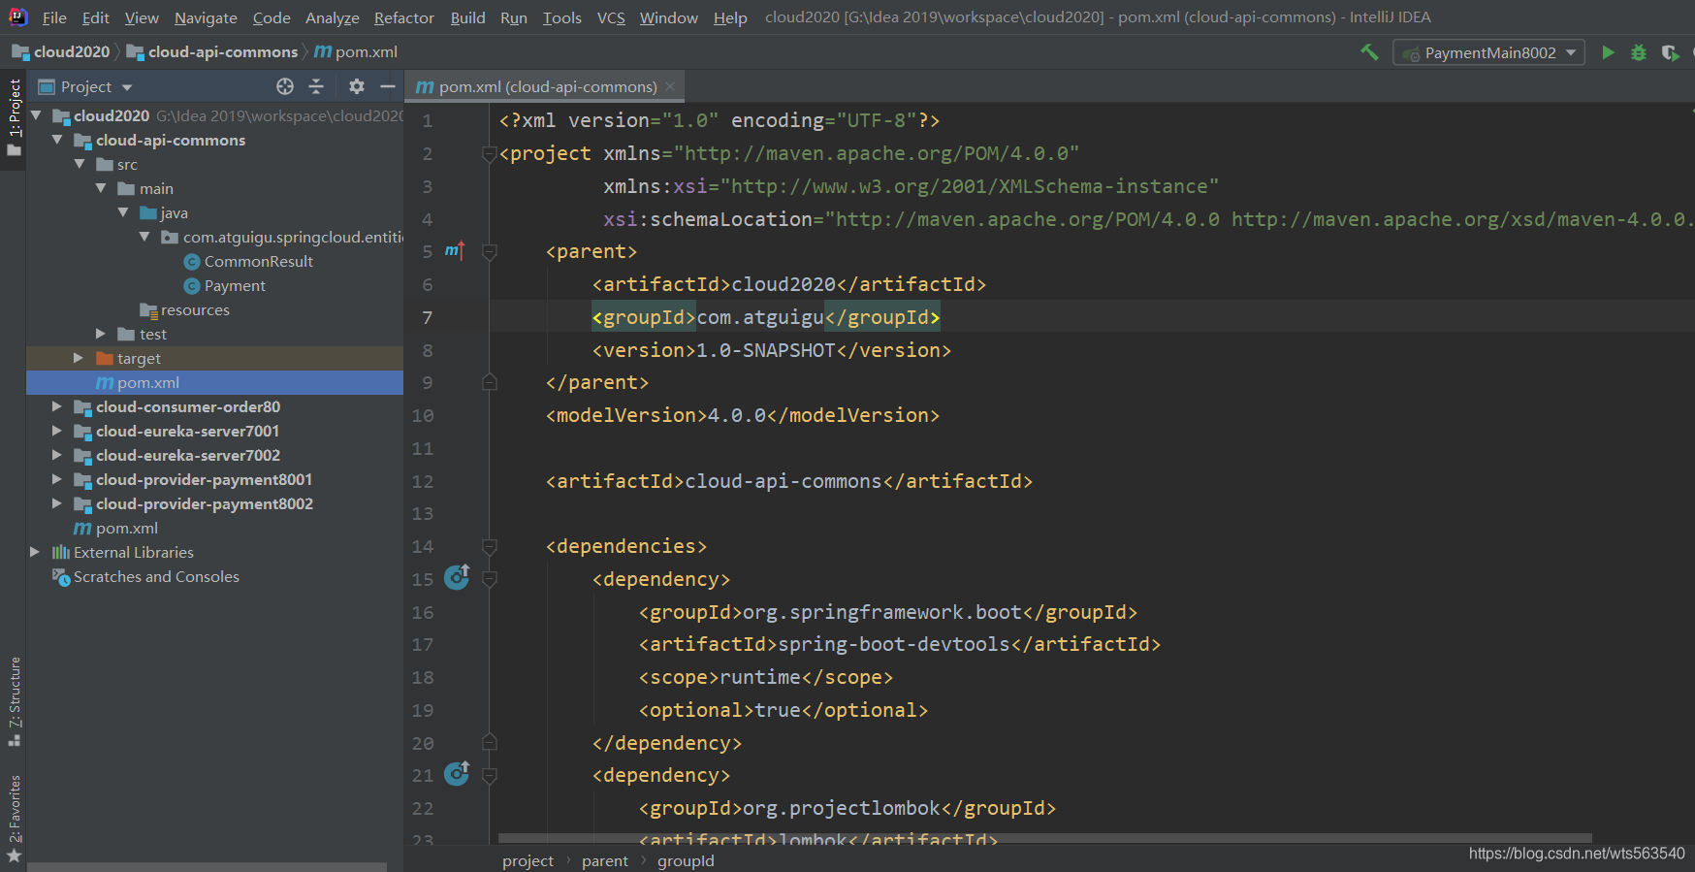The width and height of the screenshot is (1695, 872).
Task: Click cloud-api-commons breadcrumb in navigation bar
Action: (x=212, y=52)
